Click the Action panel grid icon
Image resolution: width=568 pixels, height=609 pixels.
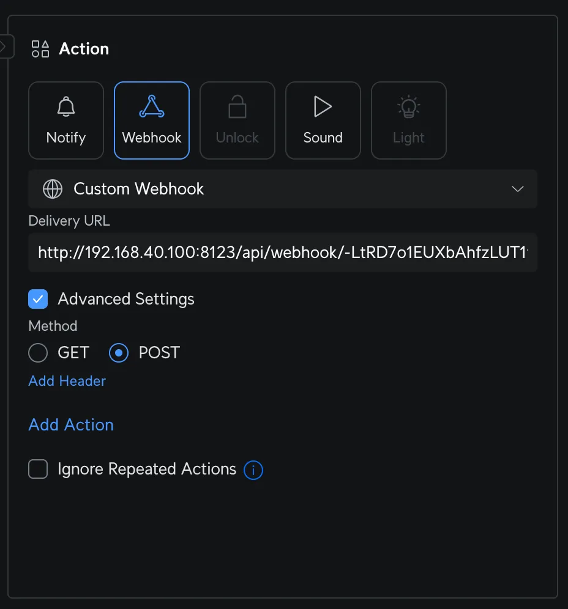[x=40, y=48]
